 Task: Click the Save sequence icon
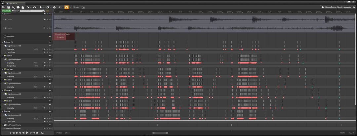(8, 7)
